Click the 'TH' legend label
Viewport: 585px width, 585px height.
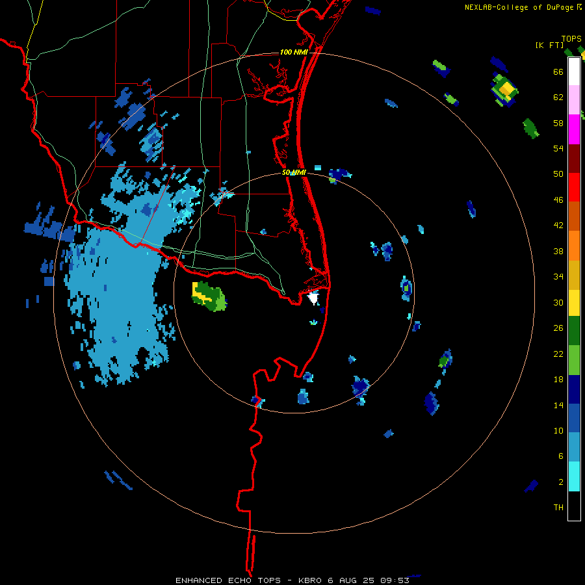click(558, 508)
